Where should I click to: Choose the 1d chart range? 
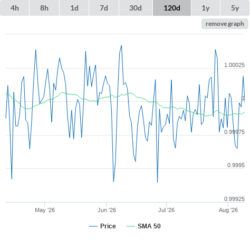[x=74, y=8]
